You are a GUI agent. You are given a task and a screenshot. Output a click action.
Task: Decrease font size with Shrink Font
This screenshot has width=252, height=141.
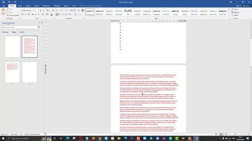(x=44, y=11)
